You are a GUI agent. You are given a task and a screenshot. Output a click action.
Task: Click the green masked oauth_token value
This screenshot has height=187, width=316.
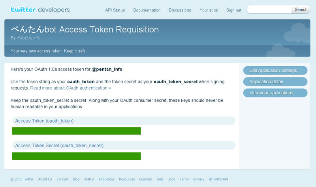76,131
